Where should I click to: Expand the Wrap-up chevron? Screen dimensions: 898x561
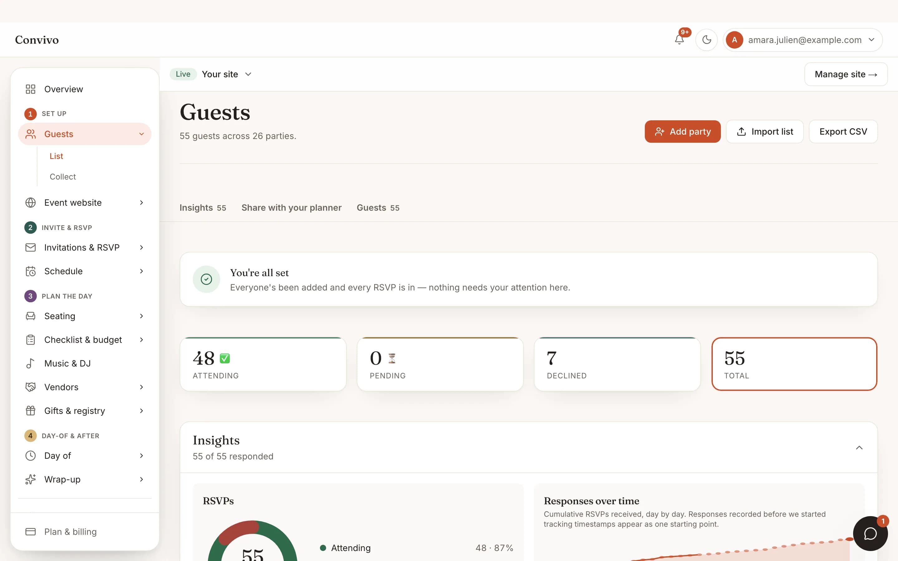pos(141,479)
